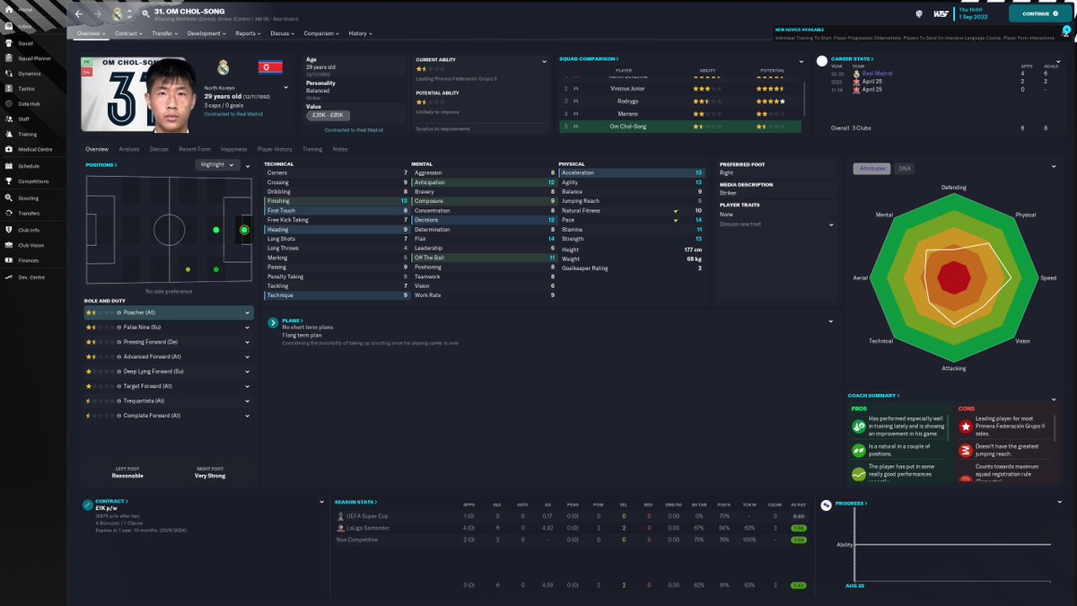Open the Highlight dropdown
Screen dimensions: 1077x606
pyautogui.click(x=217, y=165)
